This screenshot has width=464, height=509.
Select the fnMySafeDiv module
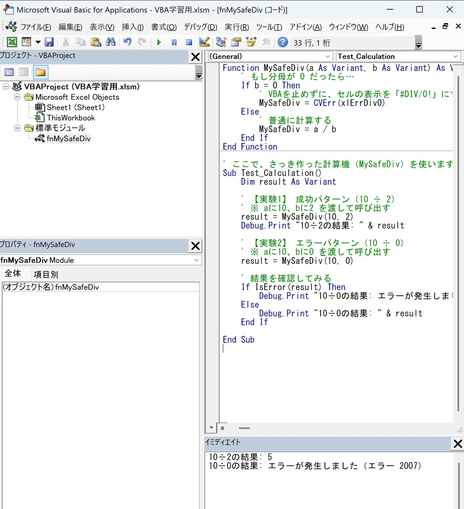68,138
